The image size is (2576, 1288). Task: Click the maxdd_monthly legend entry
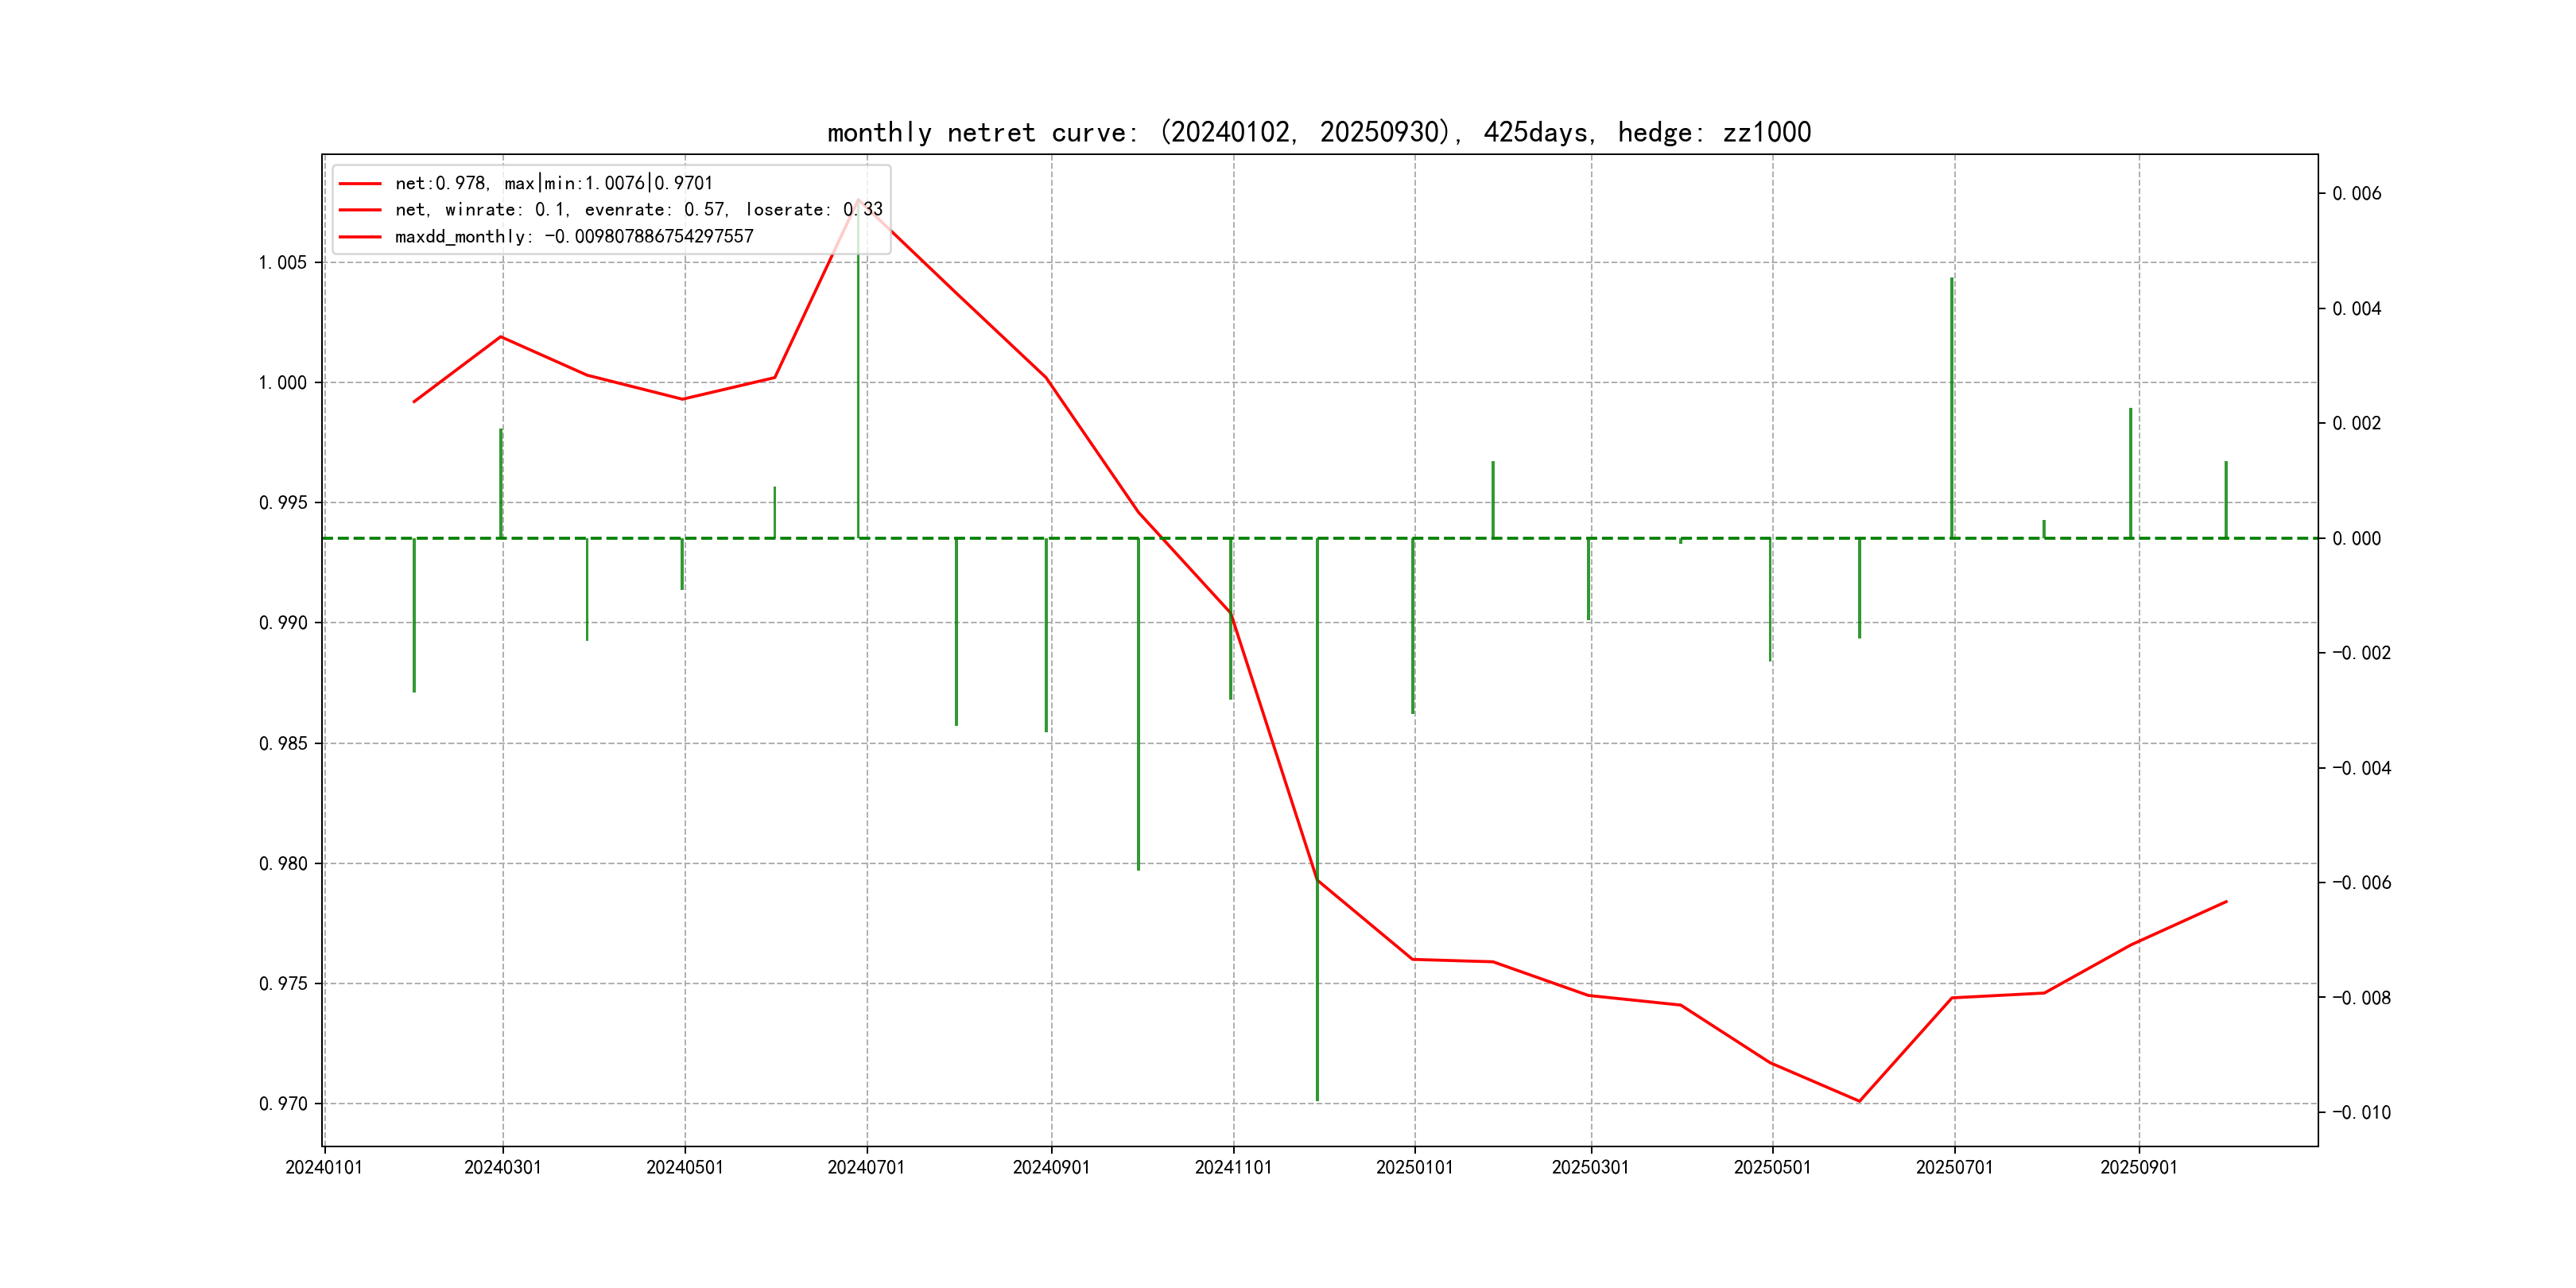click(573, 237)
